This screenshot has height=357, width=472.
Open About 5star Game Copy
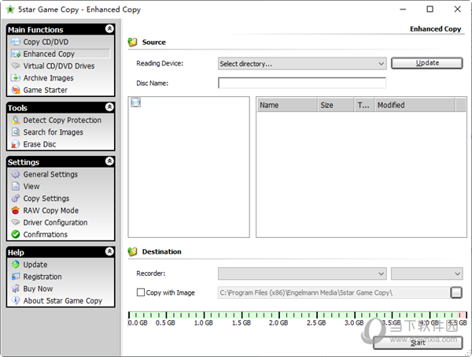point(63,301)
